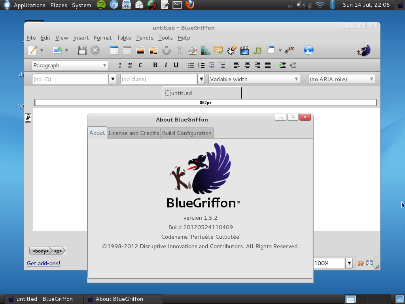Viewport: 405px width, 304px height.
Task: Open the Variable width font dropdown
Action: 254,79
